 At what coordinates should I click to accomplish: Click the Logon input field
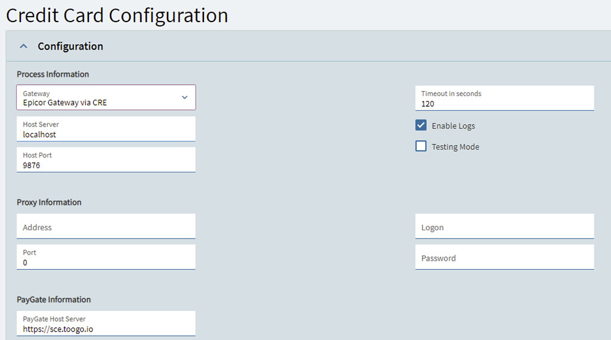(504, 227)
